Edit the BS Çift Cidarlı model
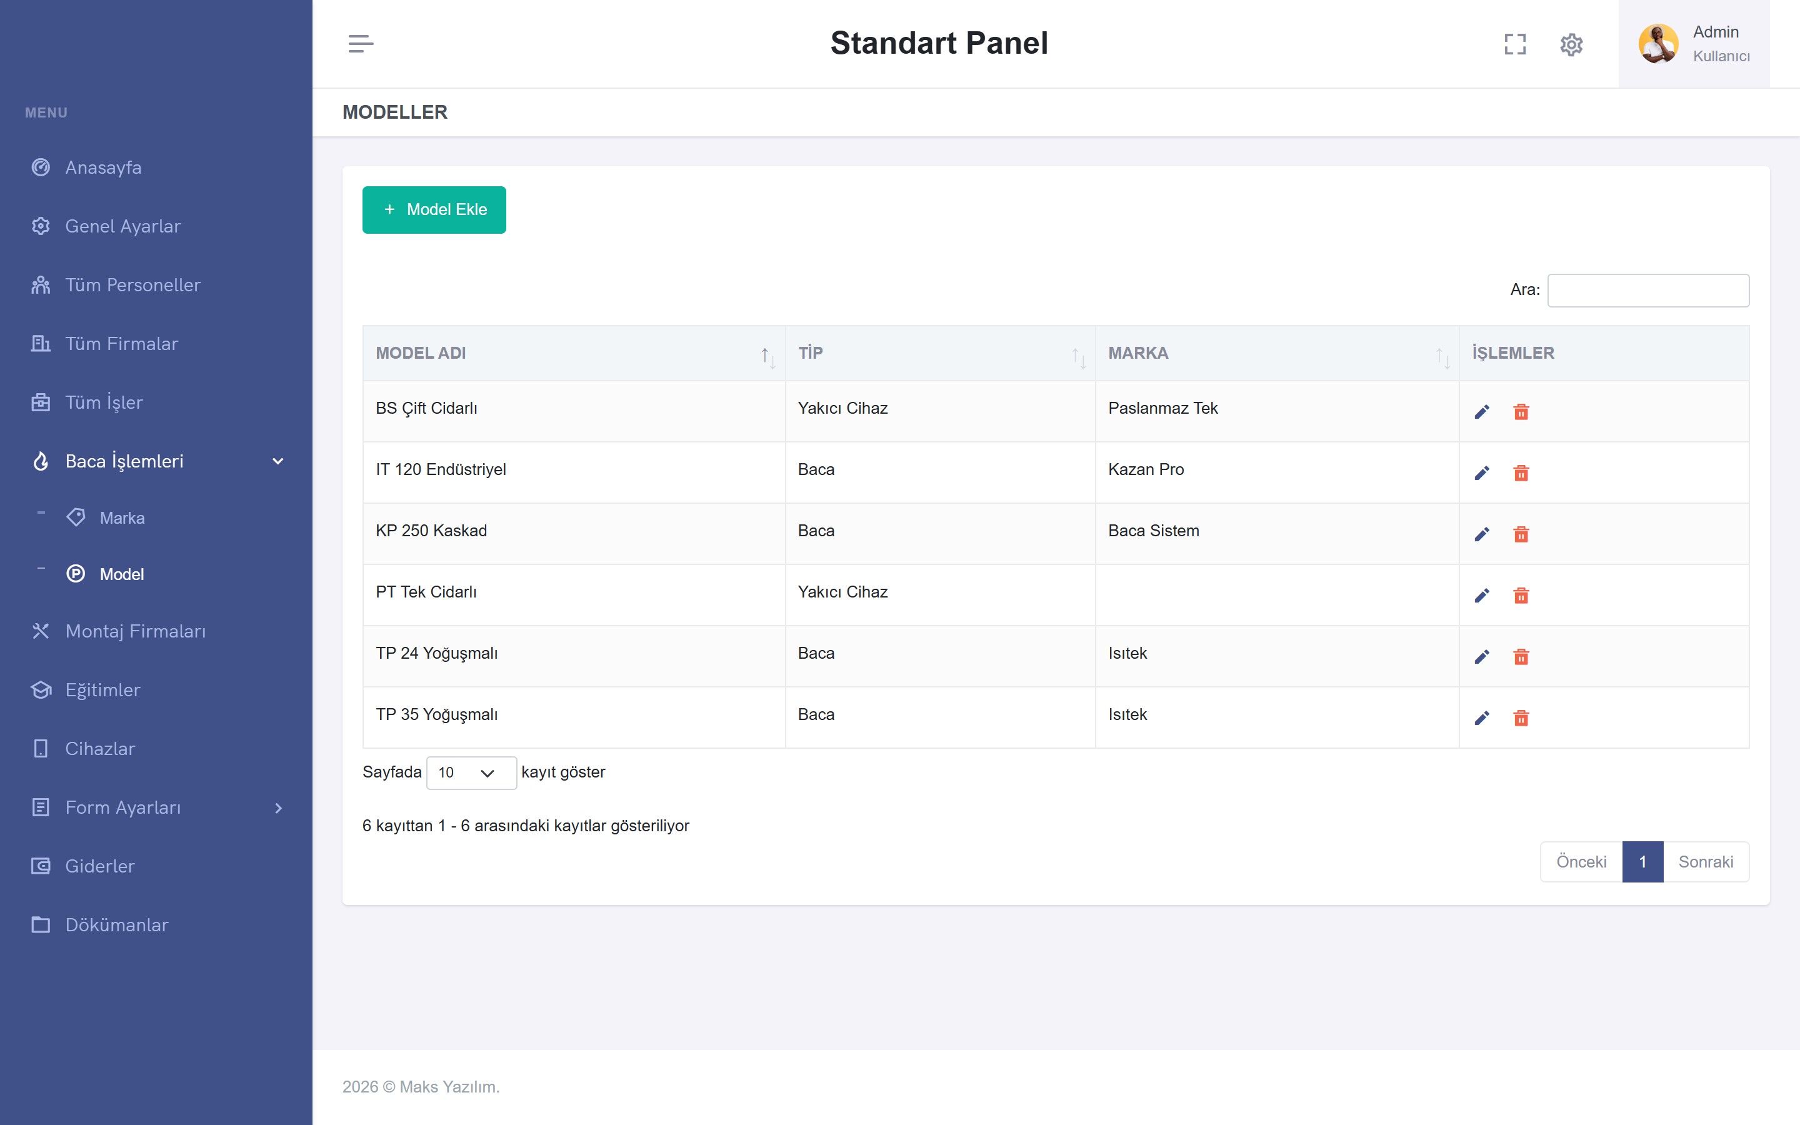The image size is (1800, 1125). click(1482, 411)
